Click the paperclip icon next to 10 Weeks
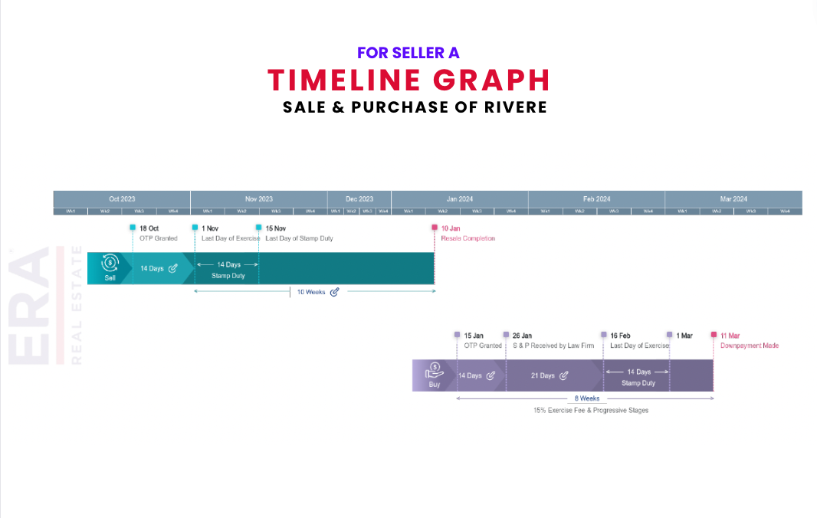 (x=334, y=292)
